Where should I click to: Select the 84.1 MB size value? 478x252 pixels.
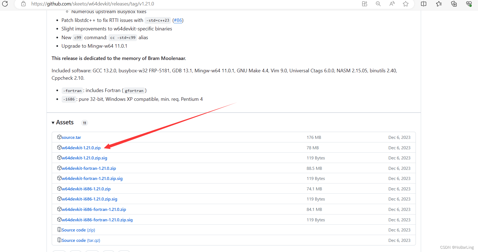(x=314, y=210)
